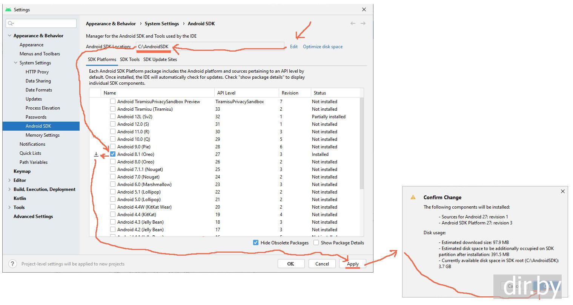Uncheck the Android 8.1 (Oreo) checkbox

(x=113, y=154)
